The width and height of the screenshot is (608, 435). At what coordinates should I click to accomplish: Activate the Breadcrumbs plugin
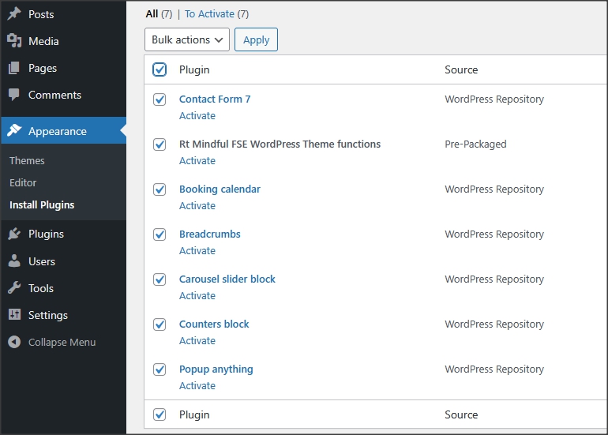[x=197, y=250]
